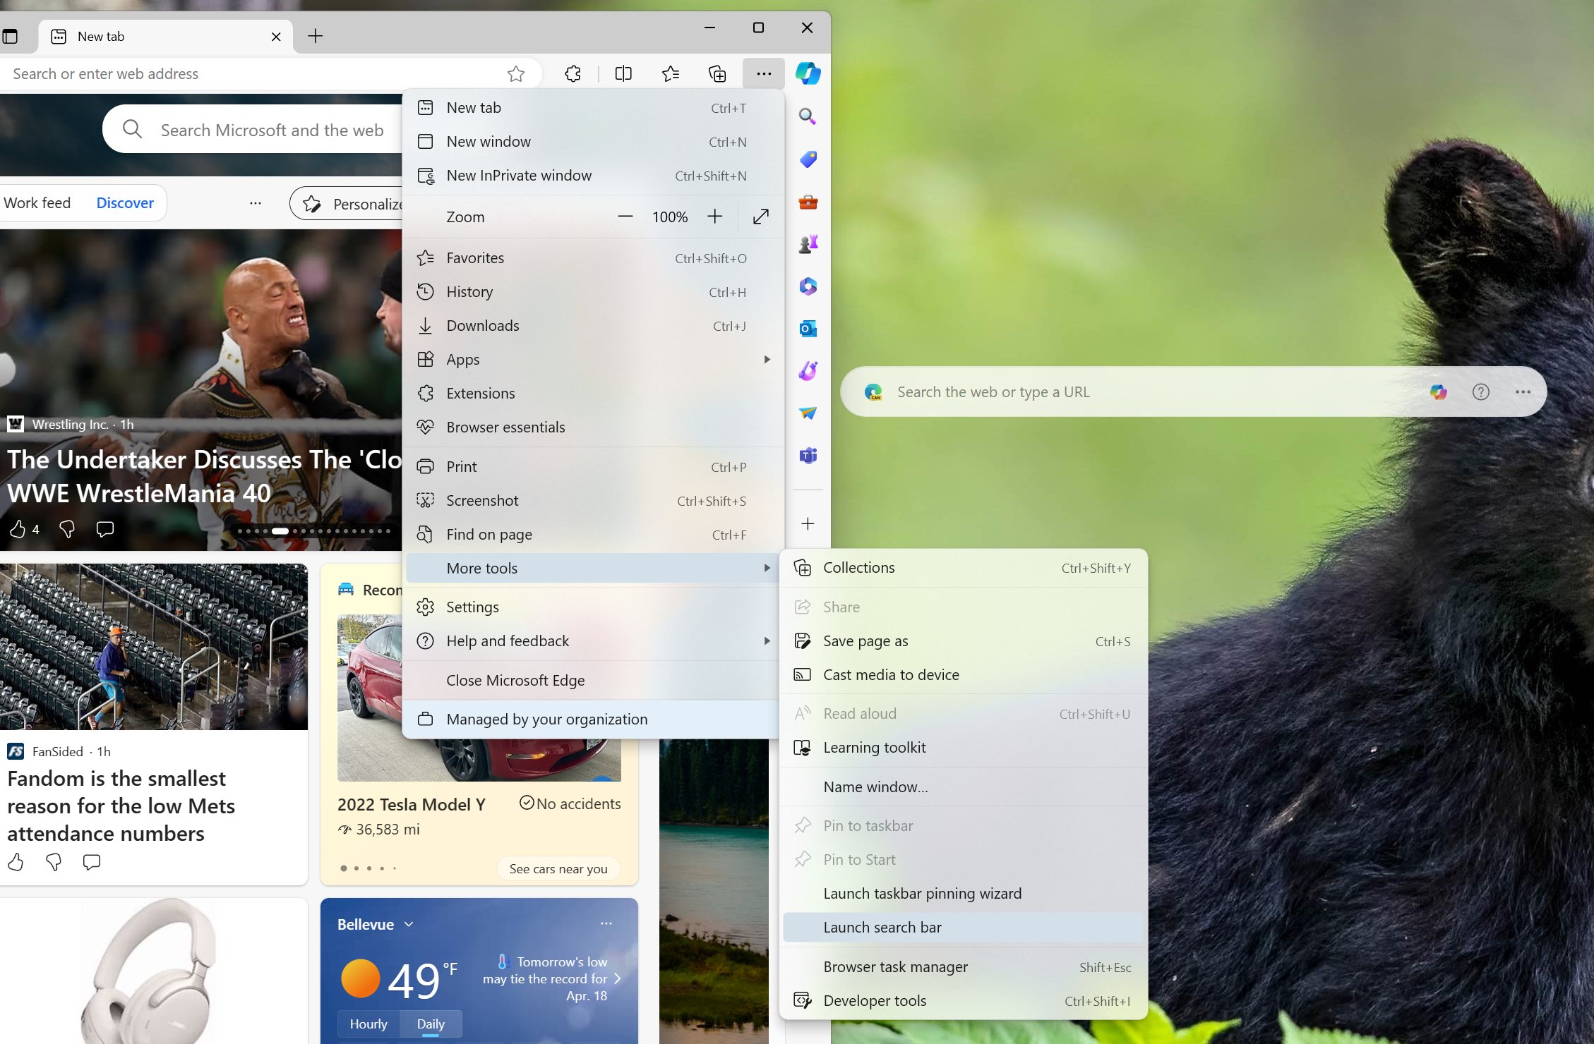Expand the More tools submenu arrow
The image size is (1594, 1044).
[x=767, y=568]
